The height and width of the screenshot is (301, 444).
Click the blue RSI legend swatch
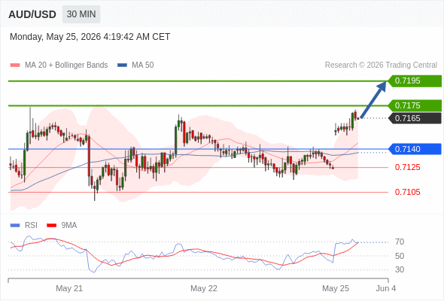pos(15,226)
